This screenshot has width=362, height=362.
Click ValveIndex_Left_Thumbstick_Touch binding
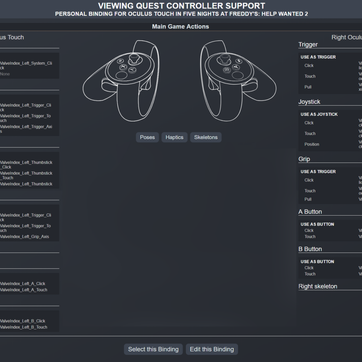pos(26,175)
